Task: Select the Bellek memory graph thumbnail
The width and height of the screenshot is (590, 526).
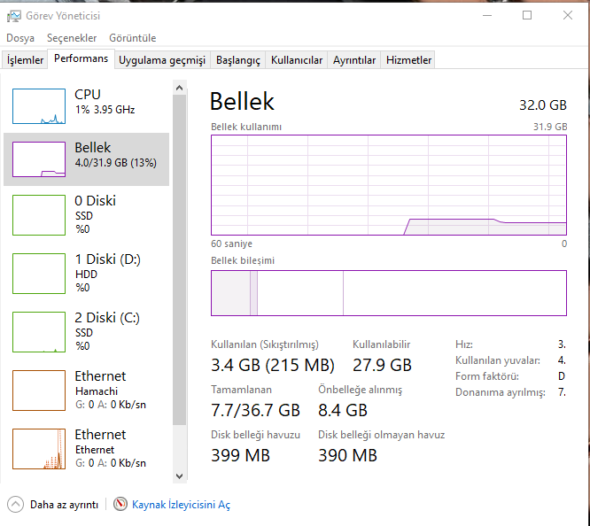Action: click(39, 159)
